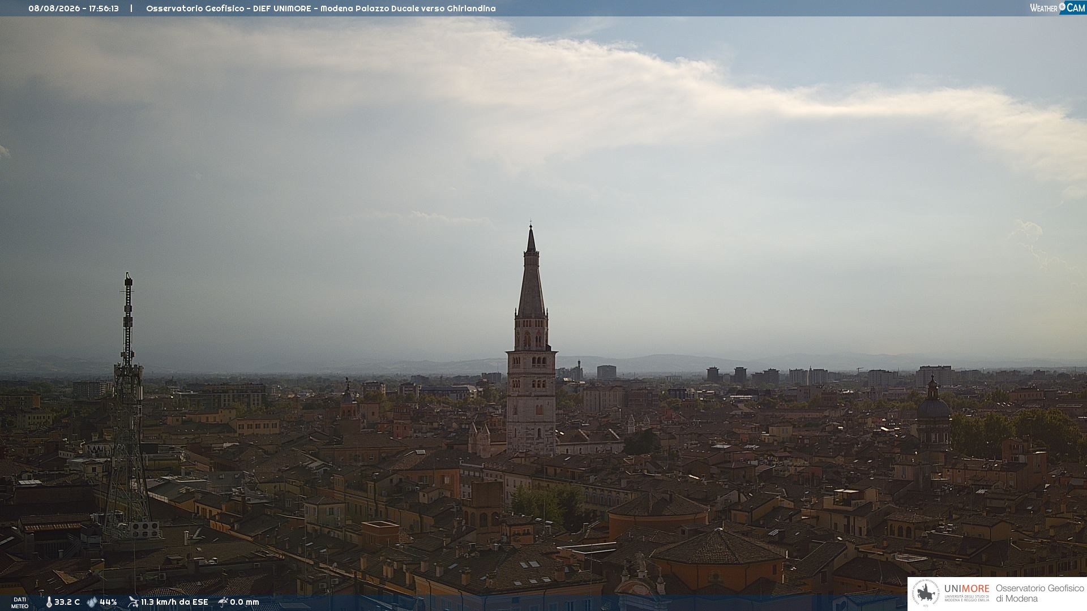This screenshot has width=1087, height=611.
Task: Click the DATI METEO label
Action: click(20, 603)
